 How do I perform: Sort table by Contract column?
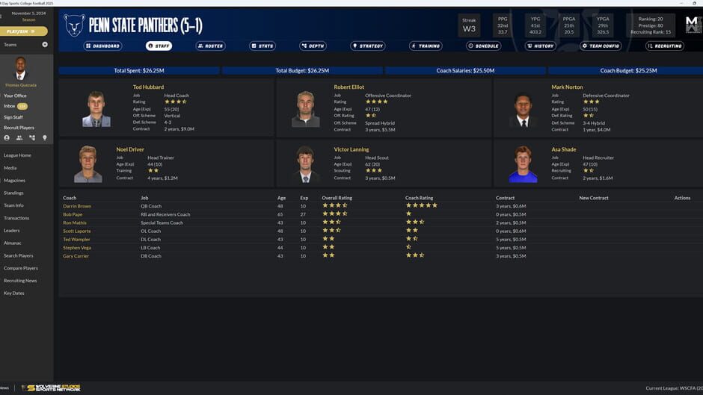click(506, 198)
